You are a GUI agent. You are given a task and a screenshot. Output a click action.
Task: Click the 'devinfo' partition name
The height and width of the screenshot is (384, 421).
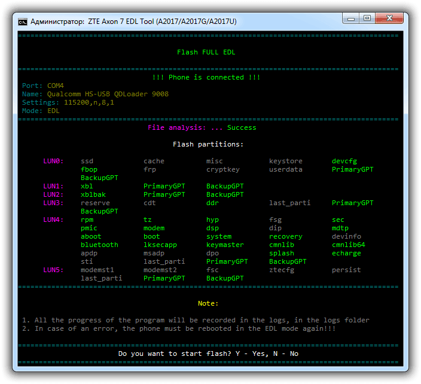click(346, 237)
